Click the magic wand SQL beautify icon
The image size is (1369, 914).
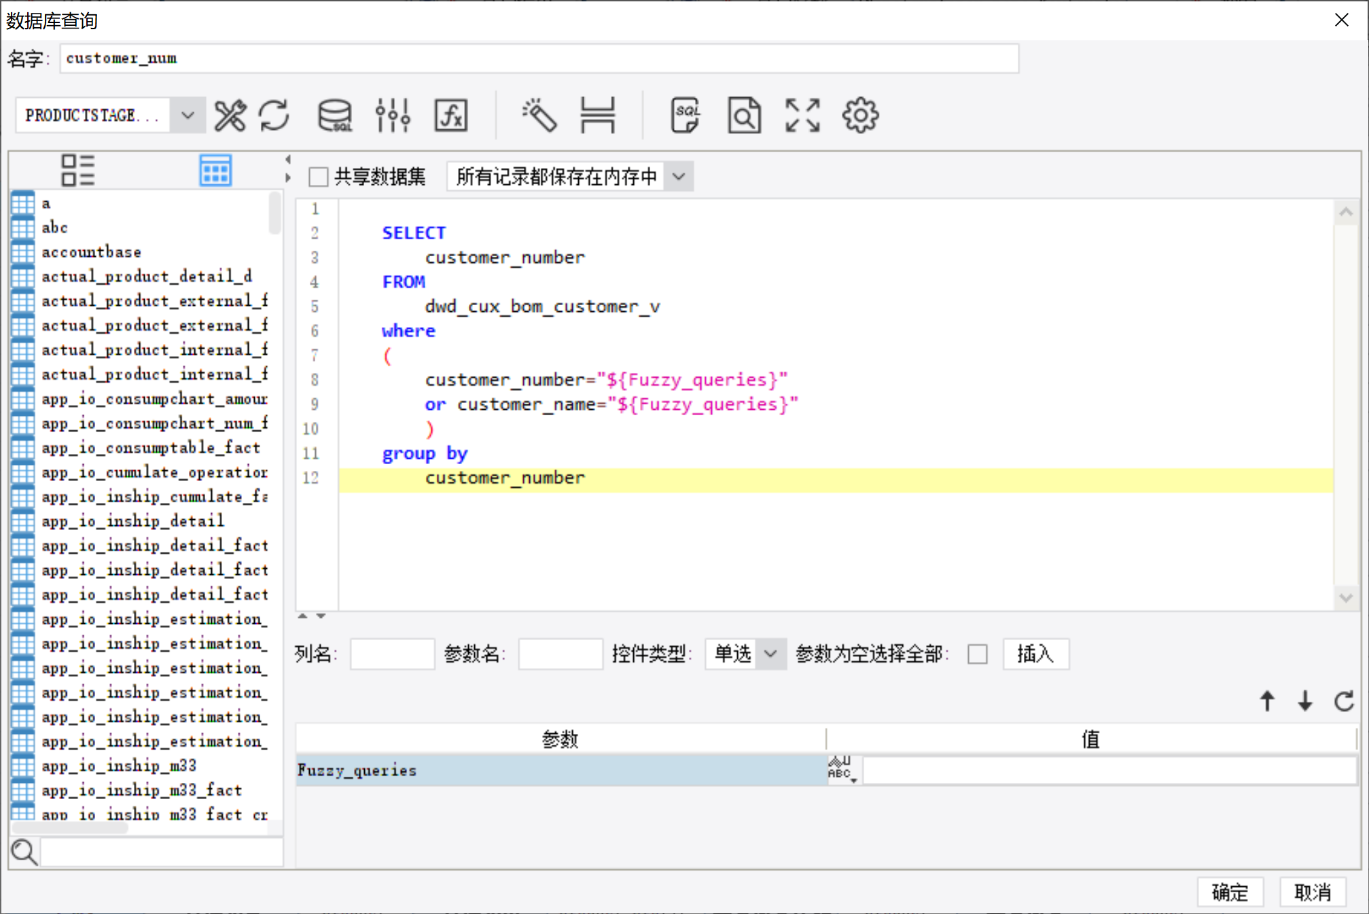pyautogui.click(x=539, y=115)
